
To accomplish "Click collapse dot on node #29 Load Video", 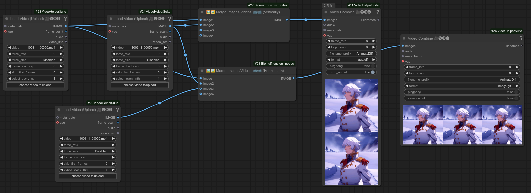I will (x=59, y=110).
